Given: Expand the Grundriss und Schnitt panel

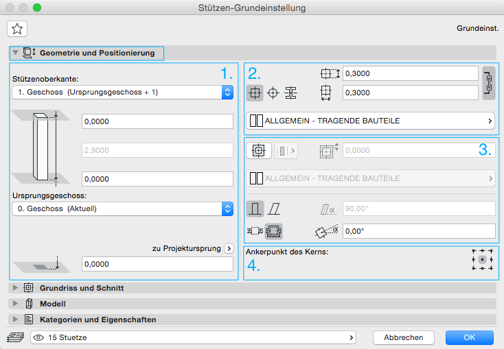Looking at the screenshot, I should [x=16, y=289].
